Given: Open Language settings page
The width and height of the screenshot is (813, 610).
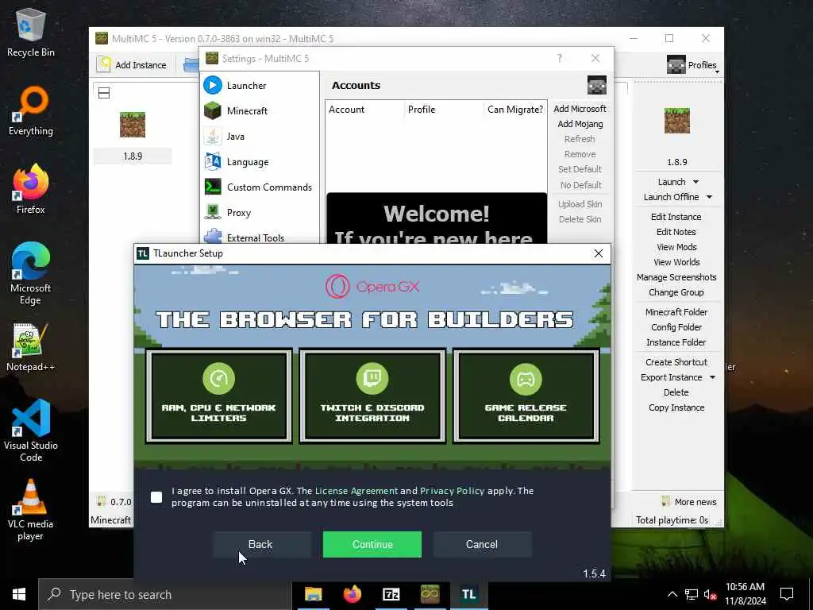Looking at the screenshot, I should pos(260,161).
